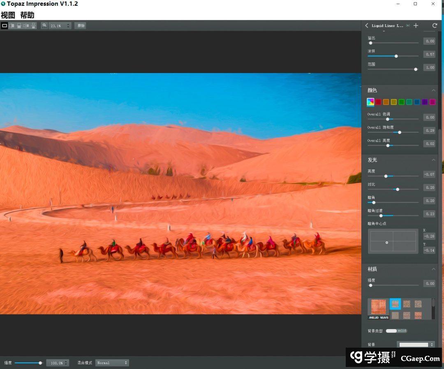Viewport: 444px width, 369px height.
Task: Open the 混合模式 Normal dropdown
Action: pos(112,363)
